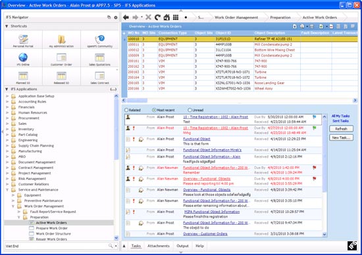Click the table horizontal scrollbar thumb
362x255 pixels.
pyautogui.click(x=137, y=101)
